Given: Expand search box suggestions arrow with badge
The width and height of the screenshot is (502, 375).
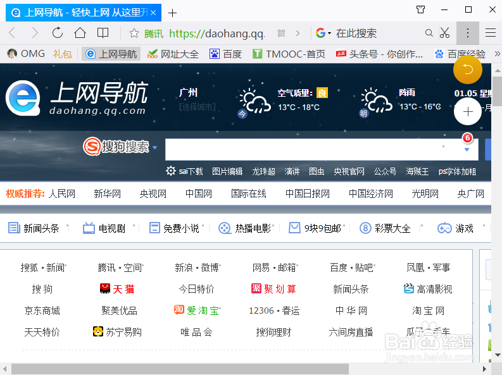Looking at the screenshot, I should coord(467,149).
